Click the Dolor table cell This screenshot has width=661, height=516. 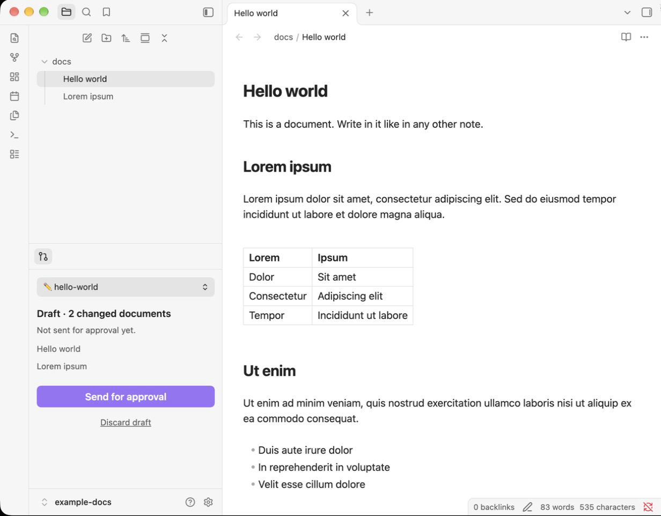(x=278, y=277)
